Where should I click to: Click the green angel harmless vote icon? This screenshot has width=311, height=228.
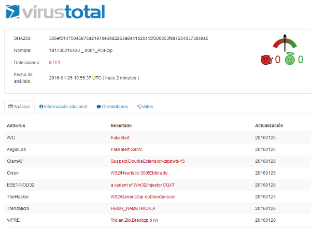point(290,59)
